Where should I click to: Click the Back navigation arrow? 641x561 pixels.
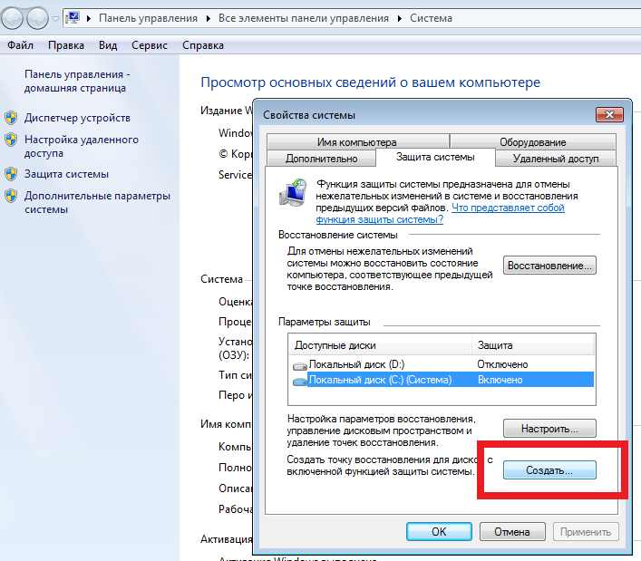click(12, 18)
